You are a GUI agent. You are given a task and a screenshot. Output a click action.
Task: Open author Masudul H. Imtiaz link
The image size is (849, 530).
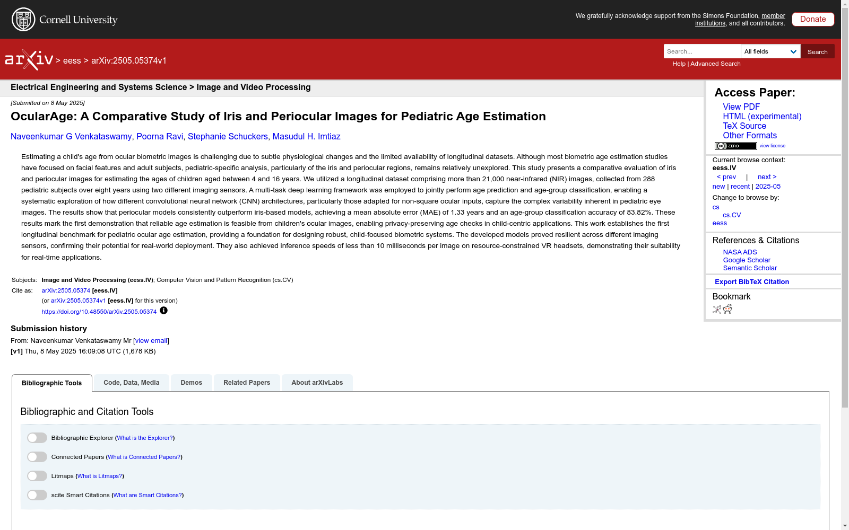307,137
